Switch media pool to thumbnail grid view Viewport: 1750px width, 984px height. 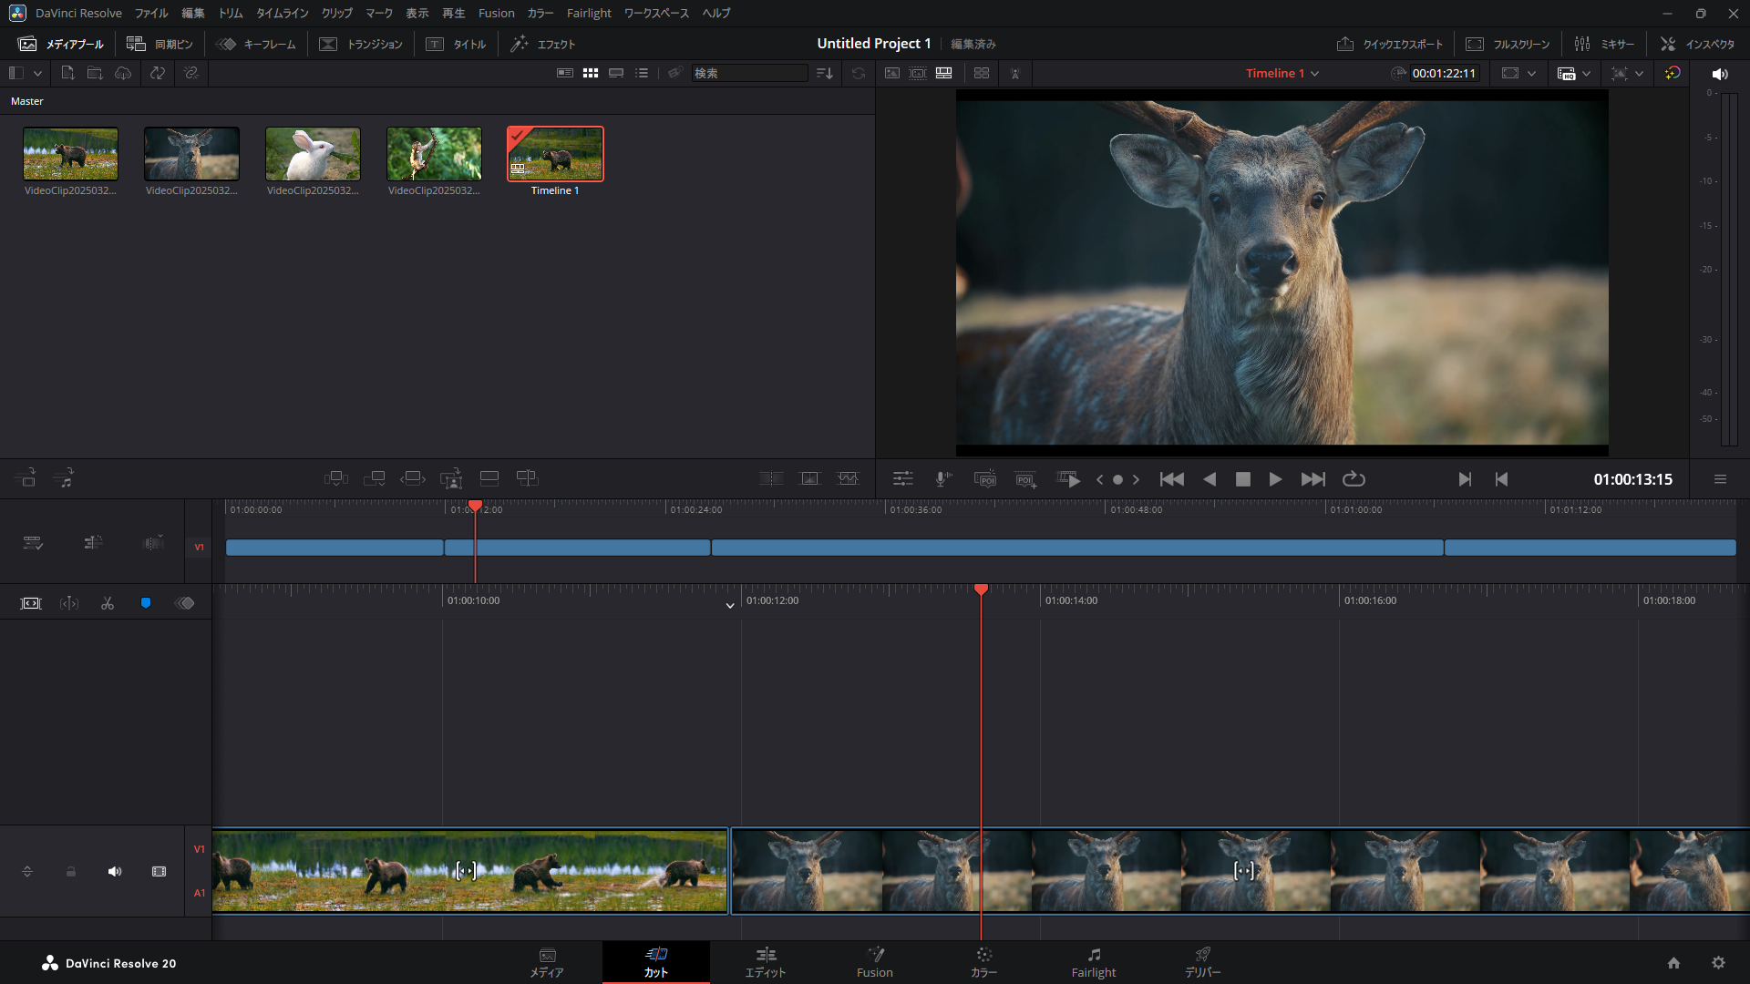pos(591,73)
